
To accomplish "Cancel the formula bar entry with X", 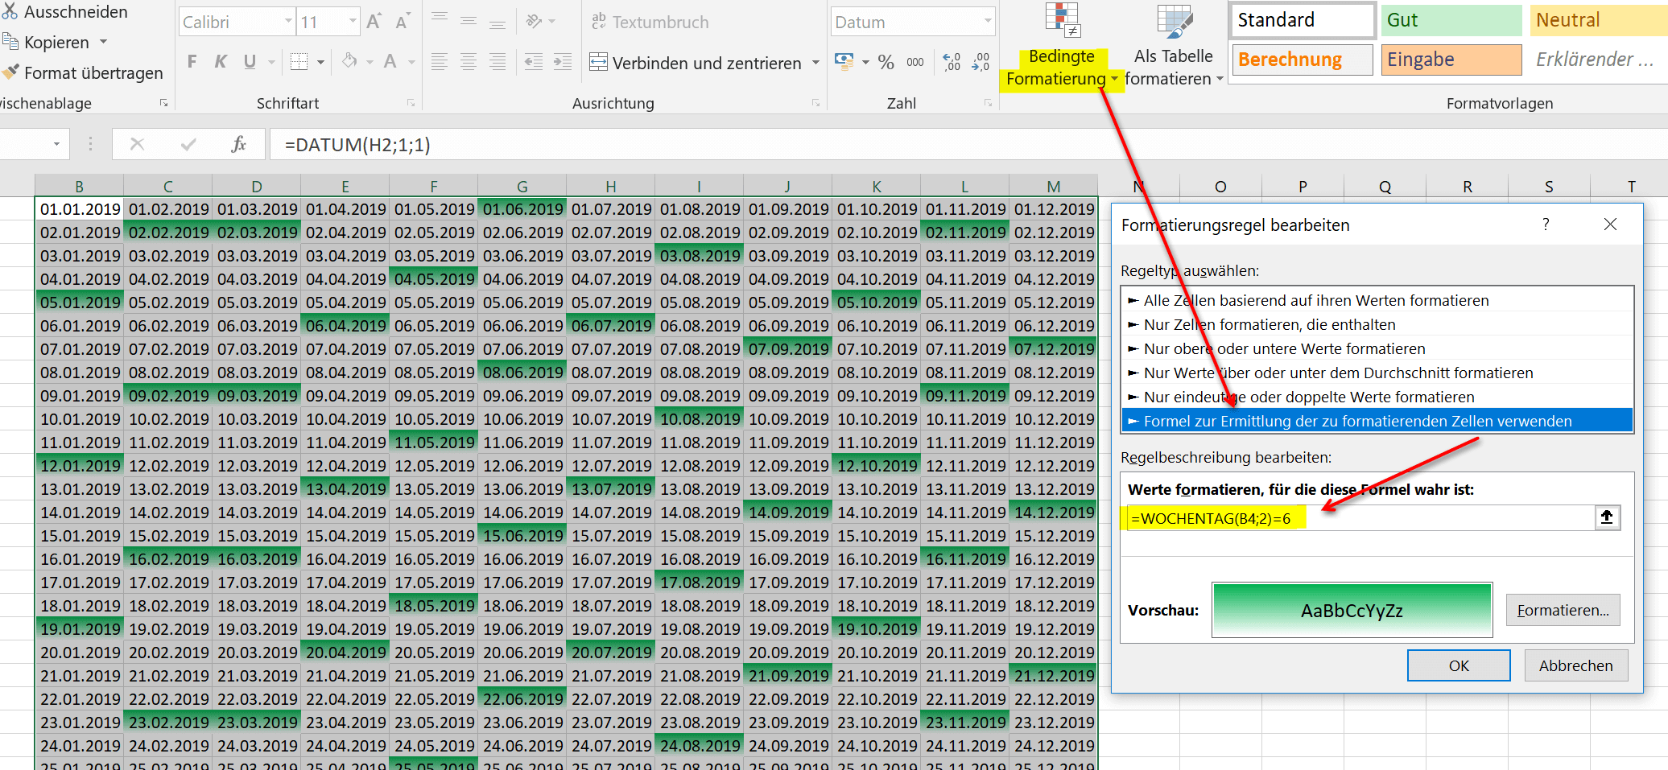I will (x=137, y=144).
